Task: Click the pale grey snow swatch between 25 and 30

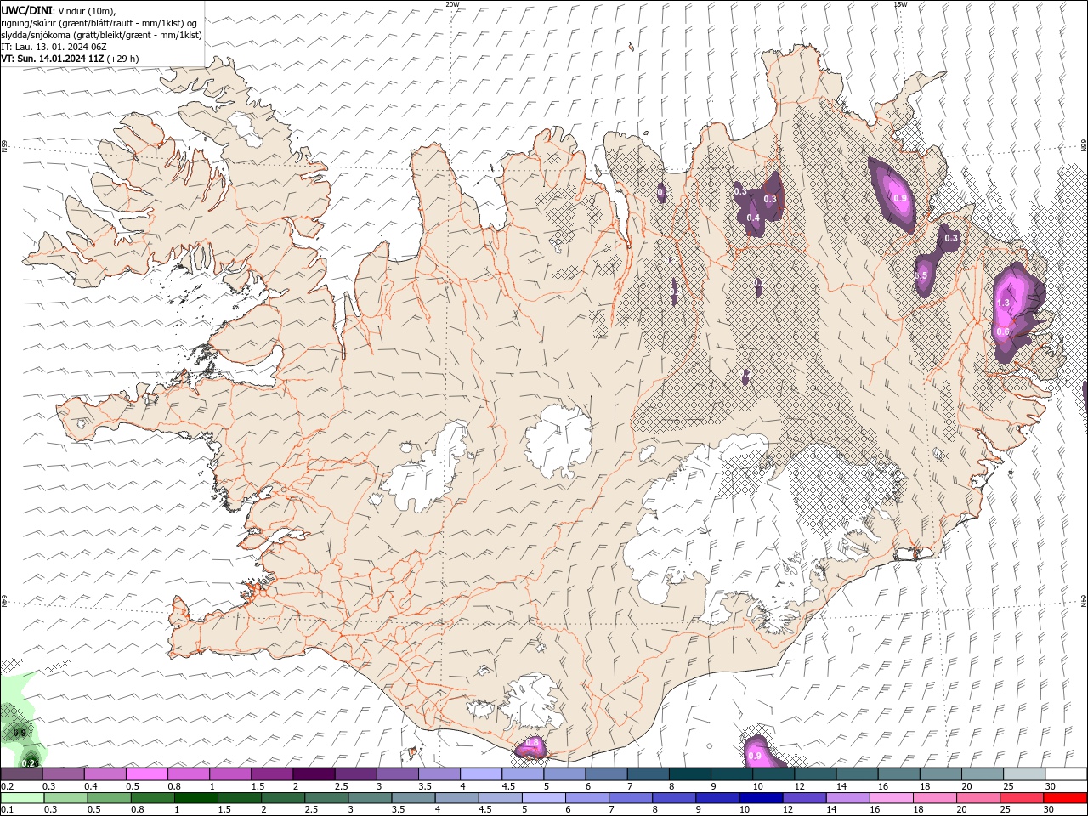Action: pyautogui.click(x=1024, y=774)
